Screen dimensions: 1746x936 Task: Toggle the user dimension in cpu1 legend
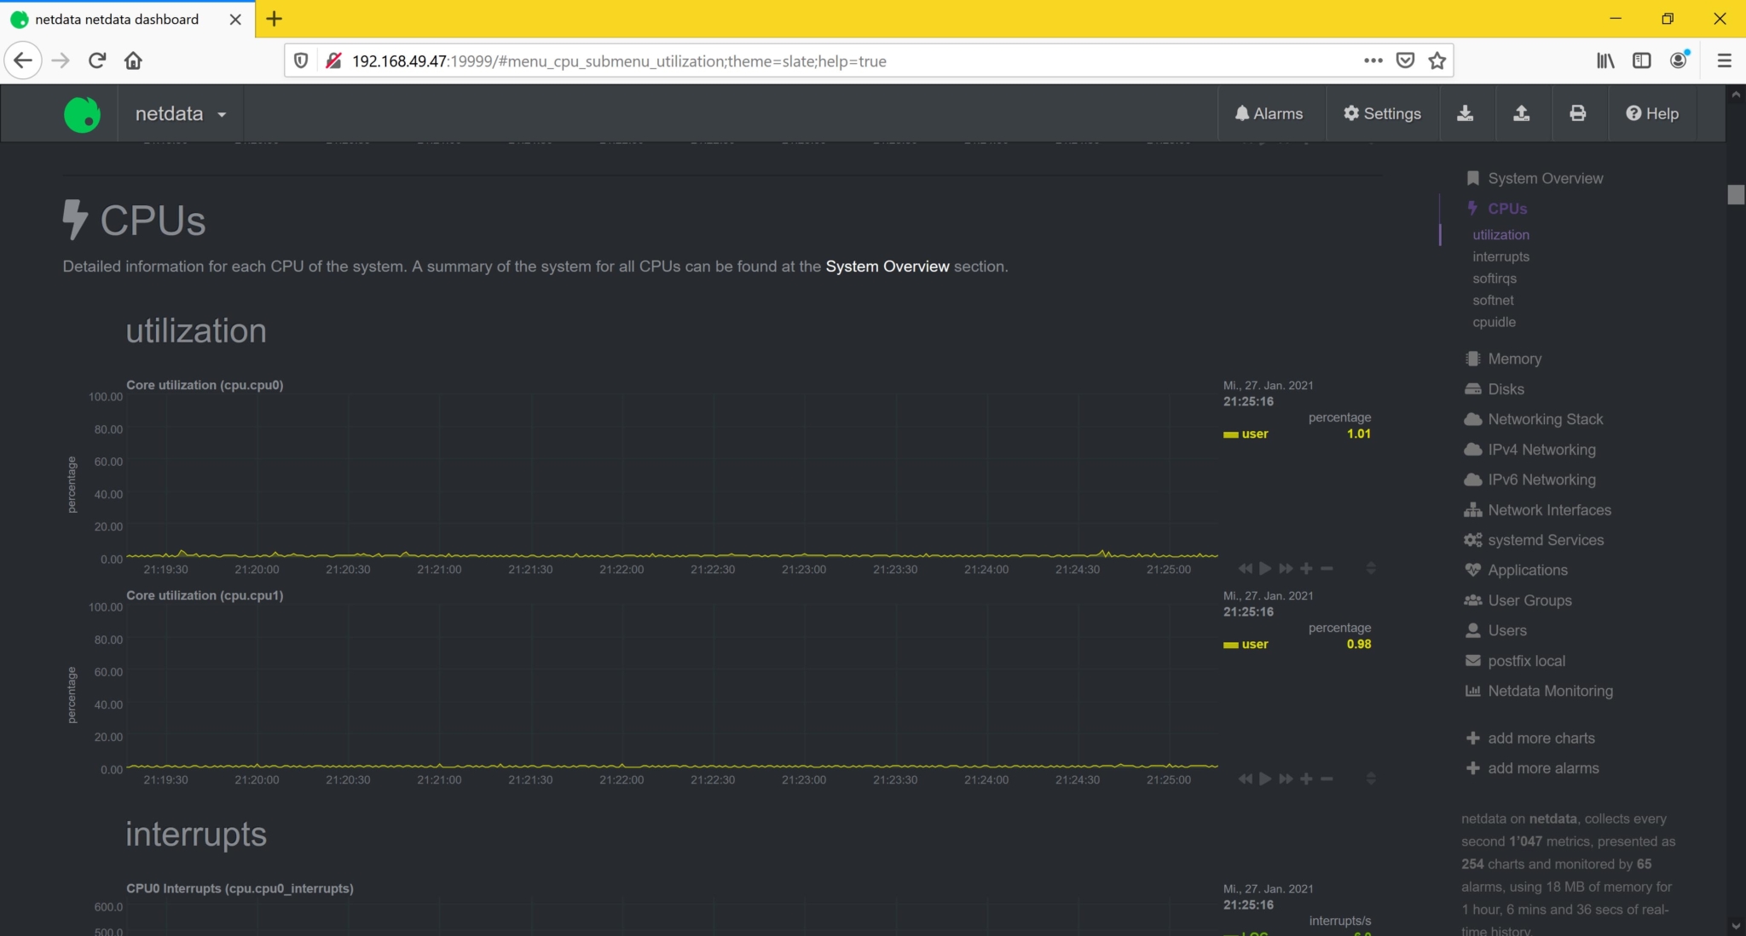1246,644
